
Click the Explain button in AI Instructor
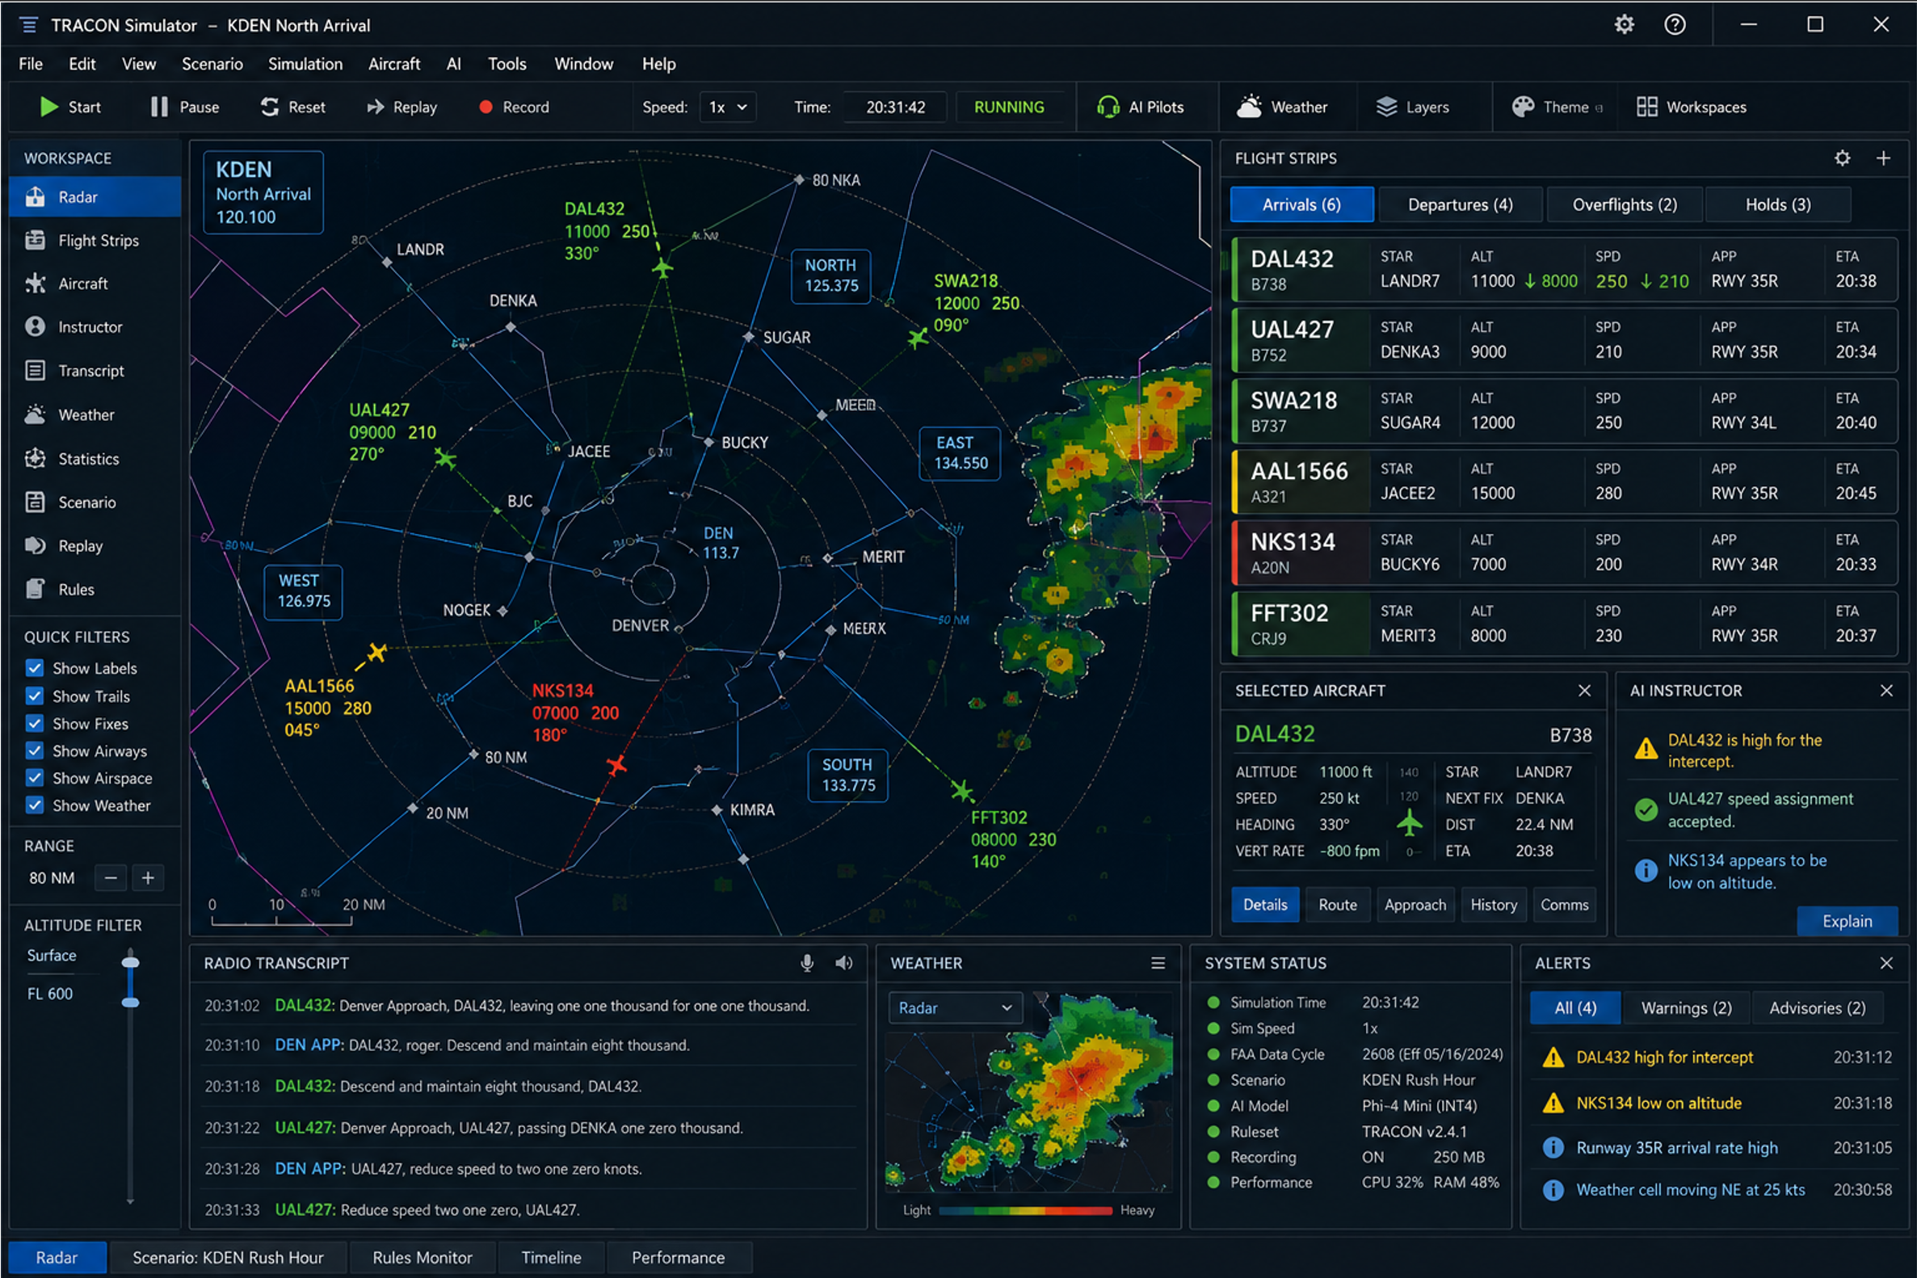(1847, 921)
